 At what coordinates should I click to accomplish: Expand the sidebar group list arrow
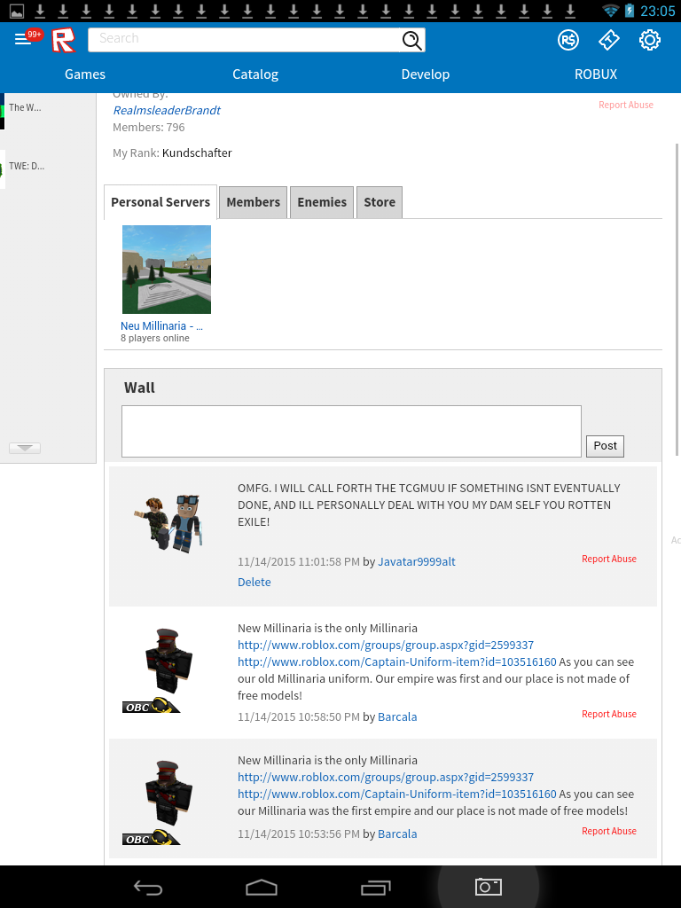click(25, 448)
